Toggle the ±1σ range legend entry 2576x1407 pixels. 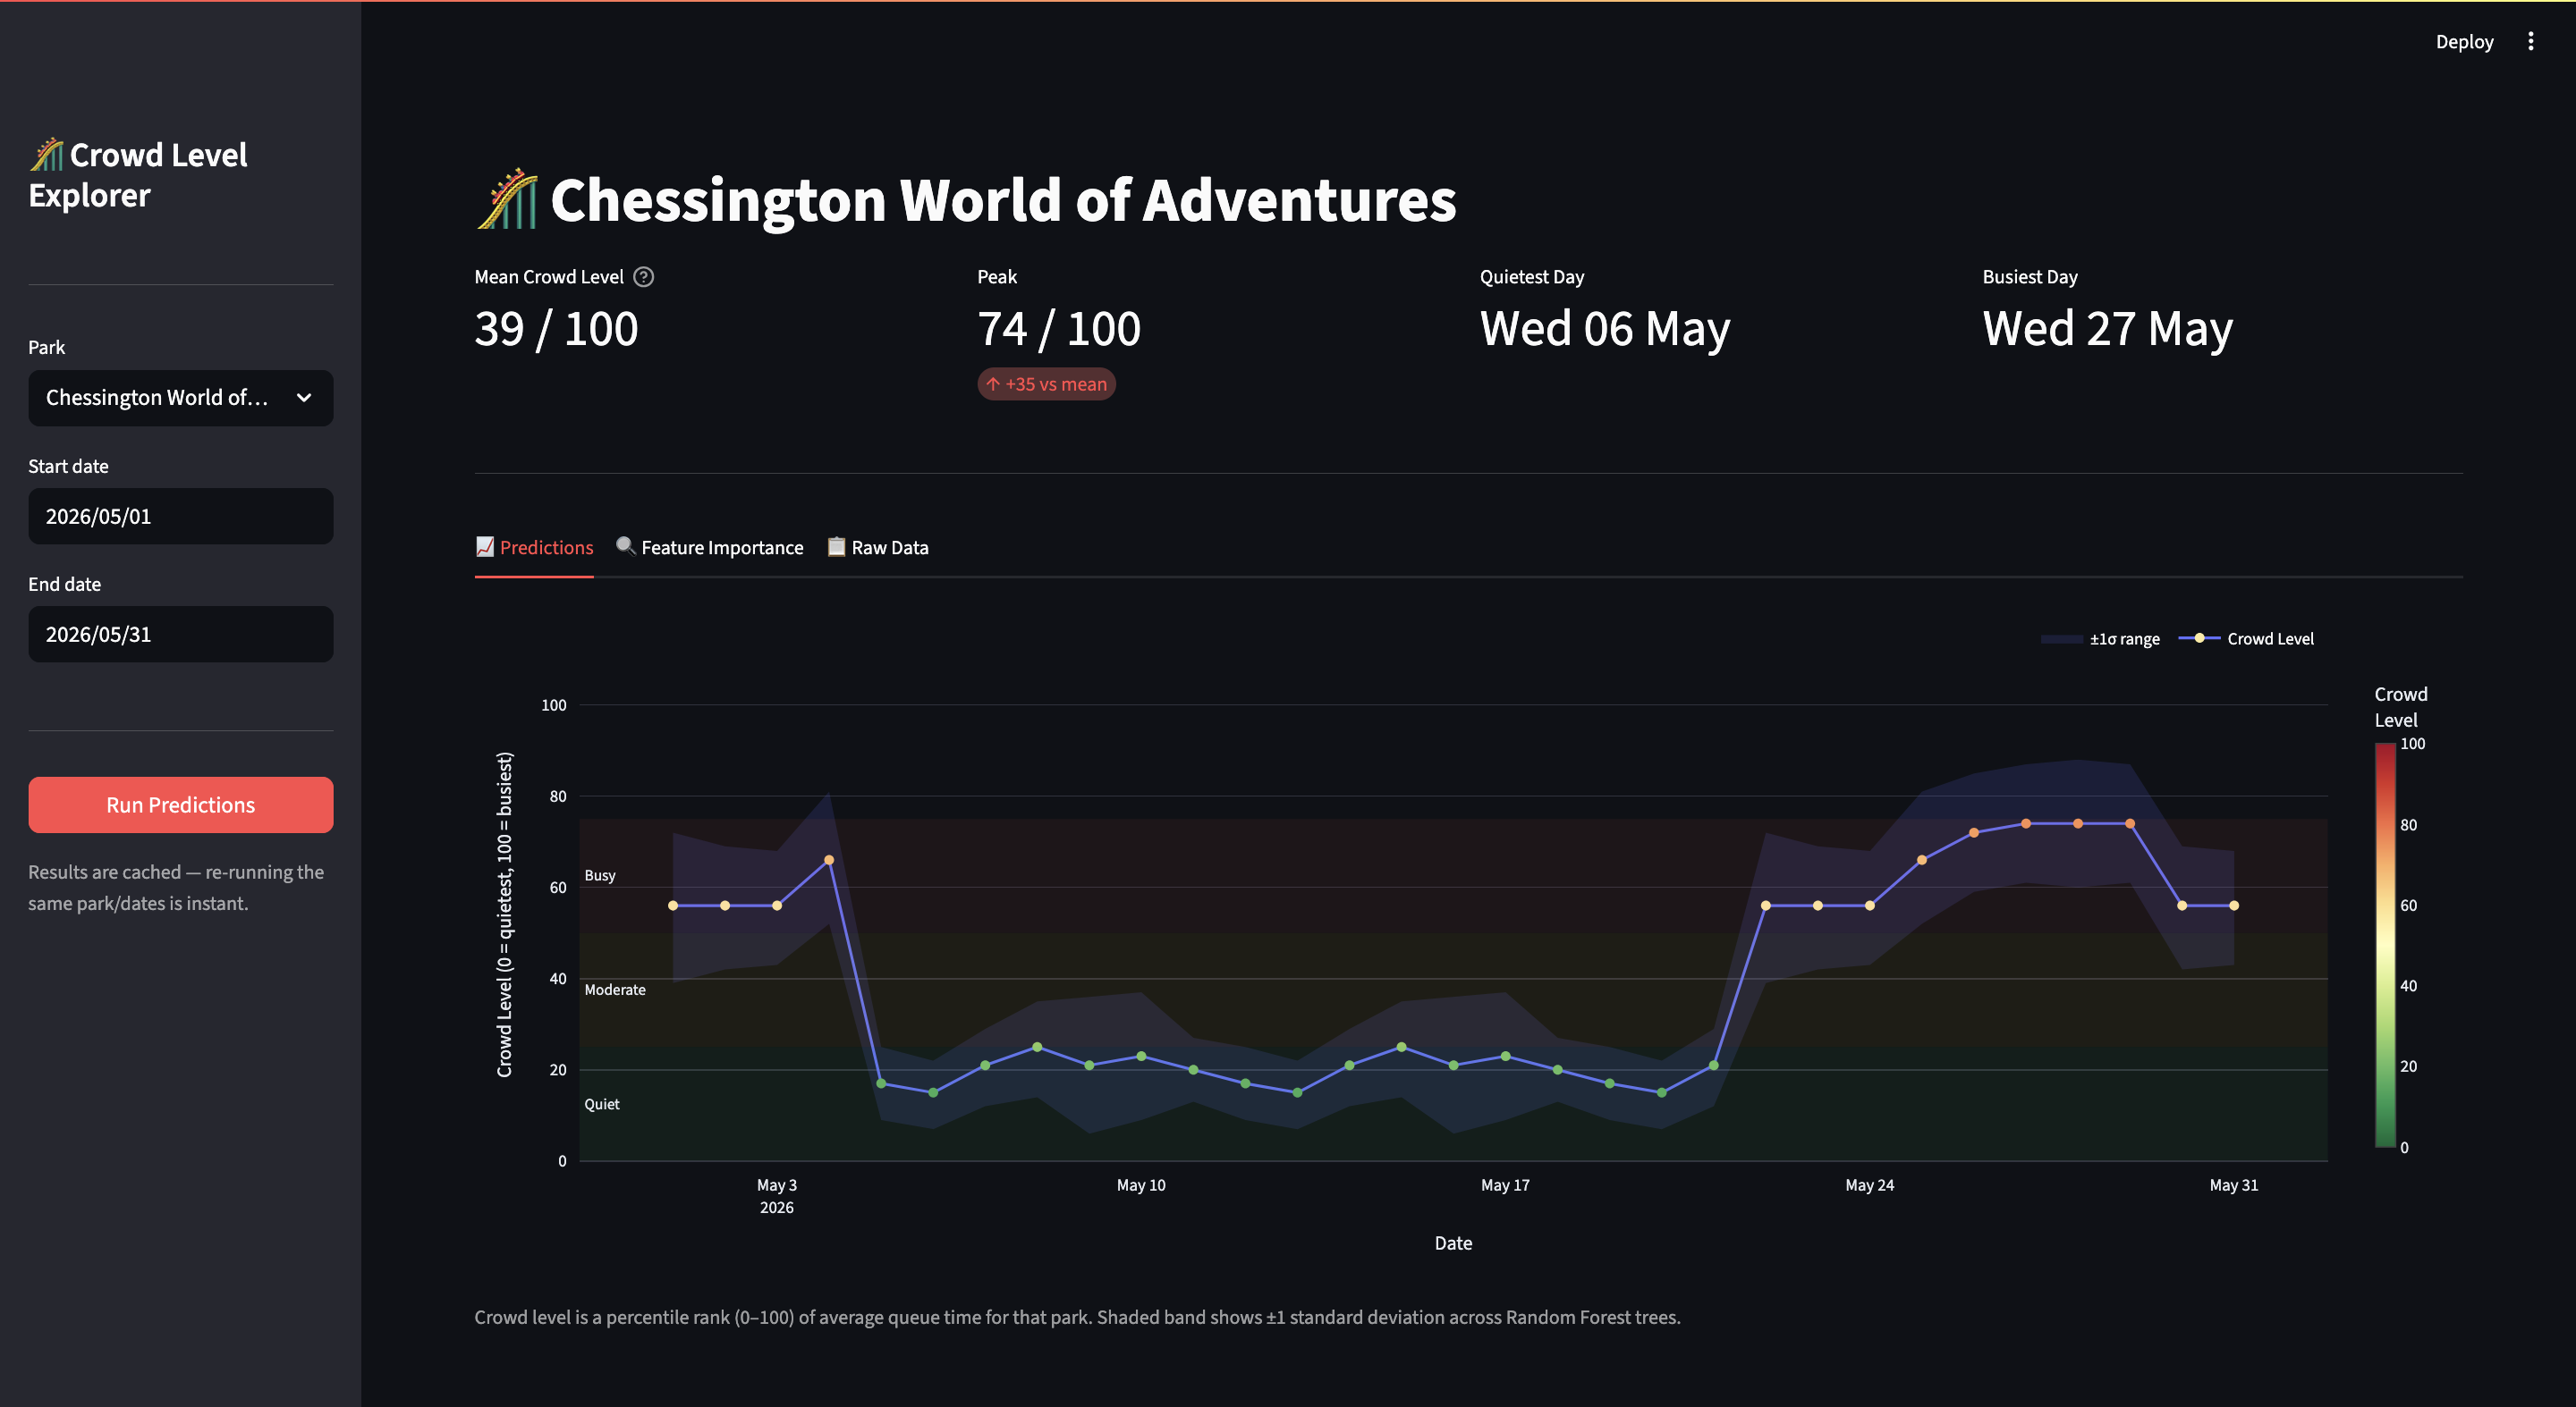coord(2100,638)
